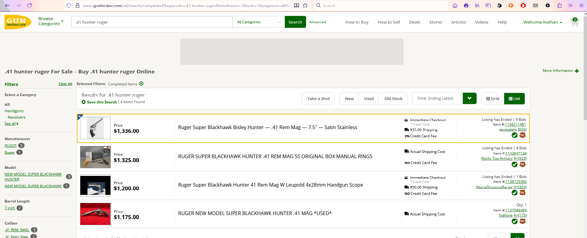Open the tracking protection shield icon
Viewport: 587px width, 238px height.
69,6
